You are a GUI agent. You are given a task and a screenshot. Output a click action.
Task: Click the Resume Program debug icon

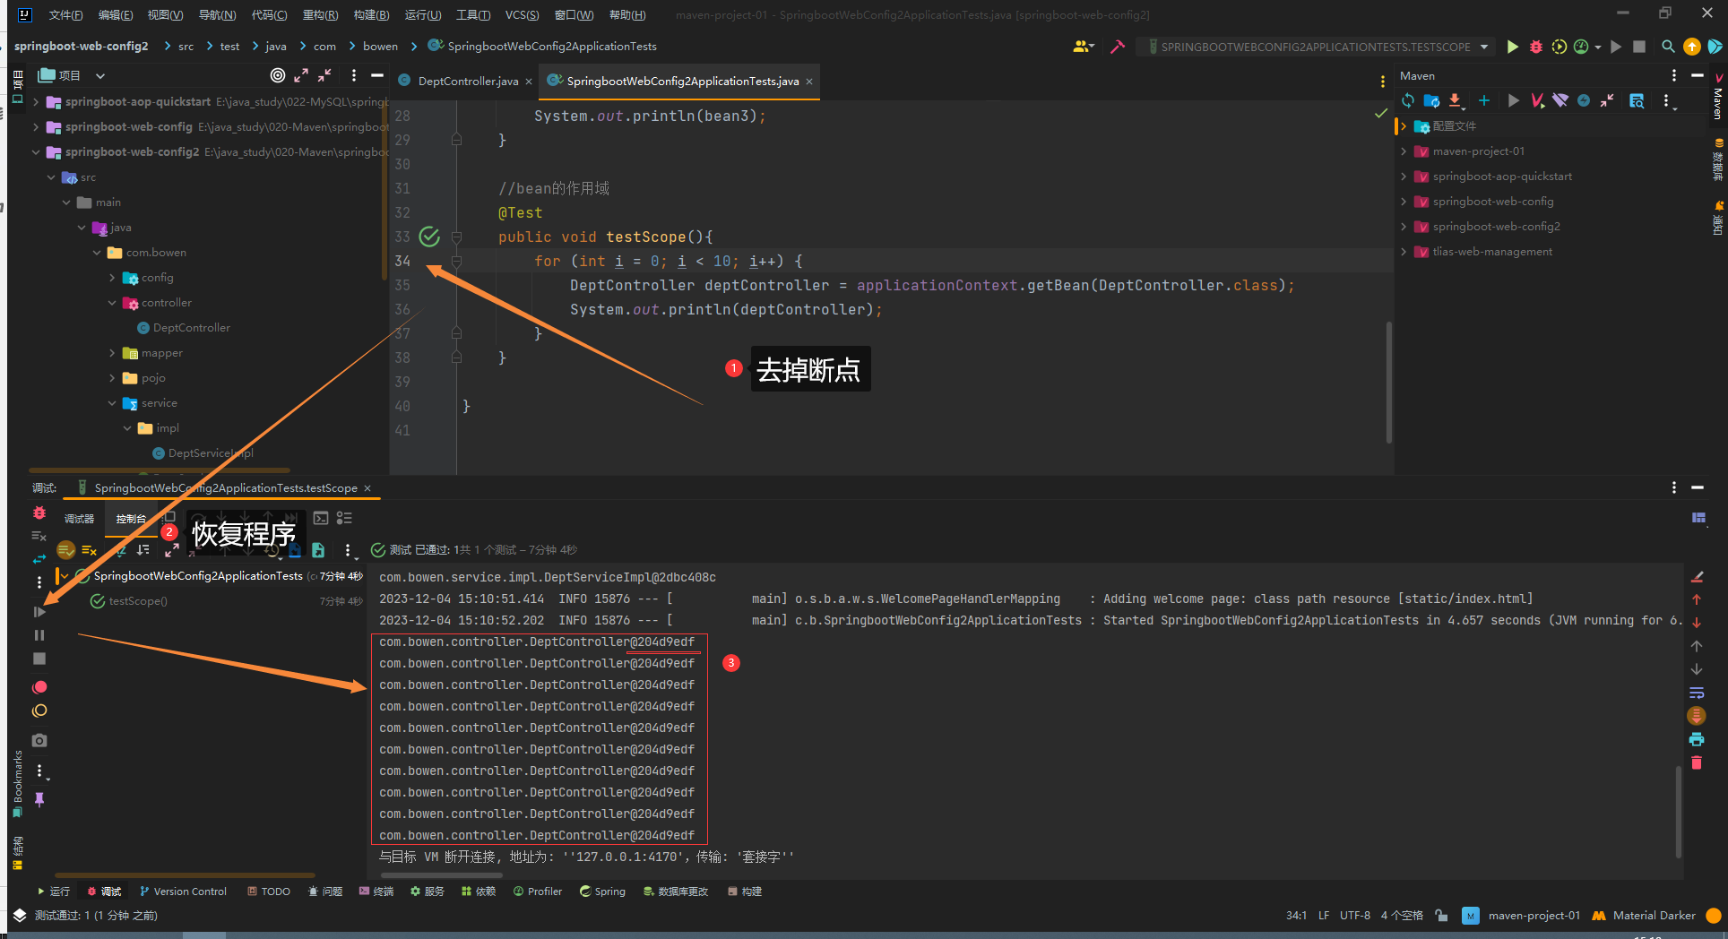pyautogui.click(x=39, y=612)
